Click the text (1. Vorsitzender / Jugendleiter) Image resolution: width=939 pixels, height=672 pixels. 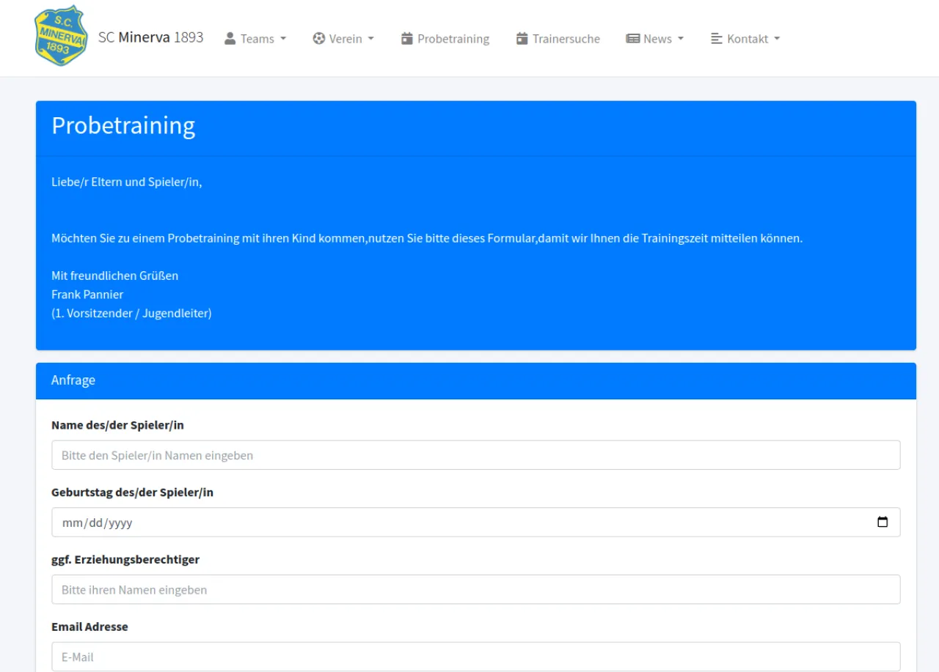[x=131, y=314]
